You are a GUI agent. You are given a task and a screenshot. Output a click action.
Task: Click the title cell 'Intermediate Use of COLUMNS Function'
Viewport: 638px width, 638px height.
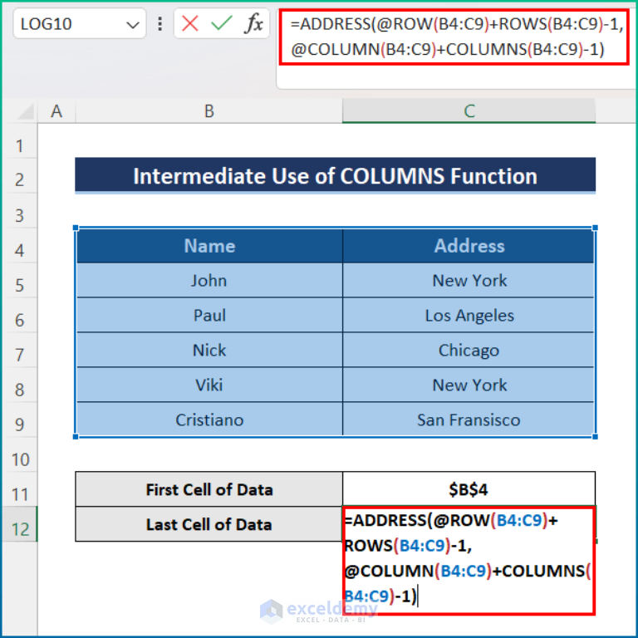(336, 176)
